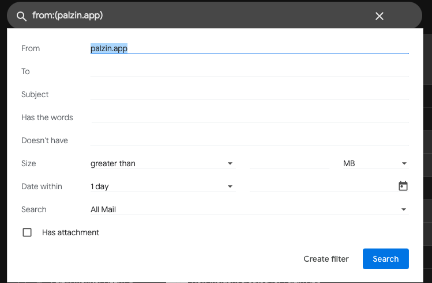This screenshot has width=432, height=283.
Task: Click the search bar text from:(palzin.app)
Action: (67, 16)
